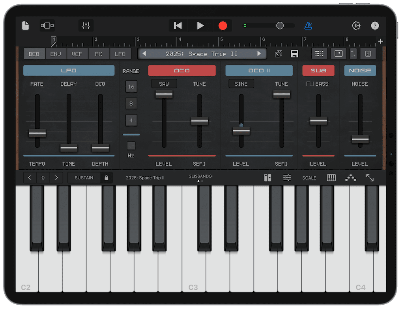Open the keyboard layout piano icon

[x=331, y=178]
